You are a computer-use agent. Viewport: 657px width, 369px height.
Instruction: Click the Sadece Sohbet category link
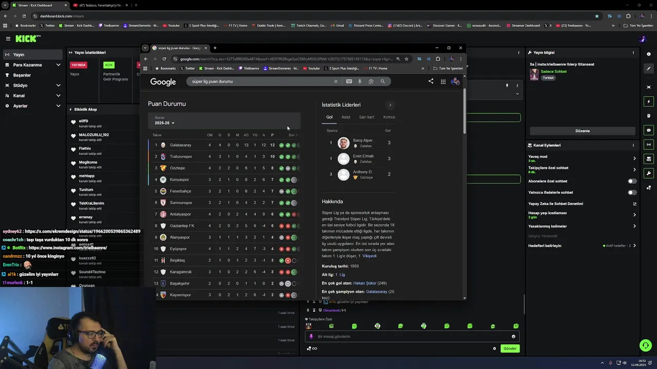[x=553, y=72]
